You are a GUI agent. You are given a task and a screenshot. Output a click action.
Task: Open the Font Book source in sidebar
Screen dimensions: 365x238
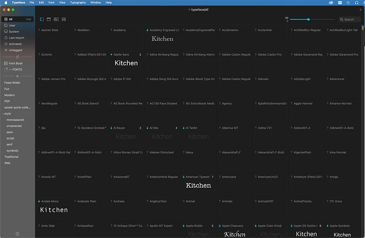point(17,63)
